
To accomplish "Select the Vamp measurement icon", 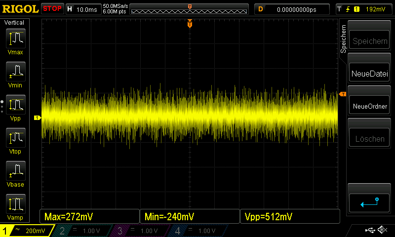I will pyautogui.click(x=15, y=204).
